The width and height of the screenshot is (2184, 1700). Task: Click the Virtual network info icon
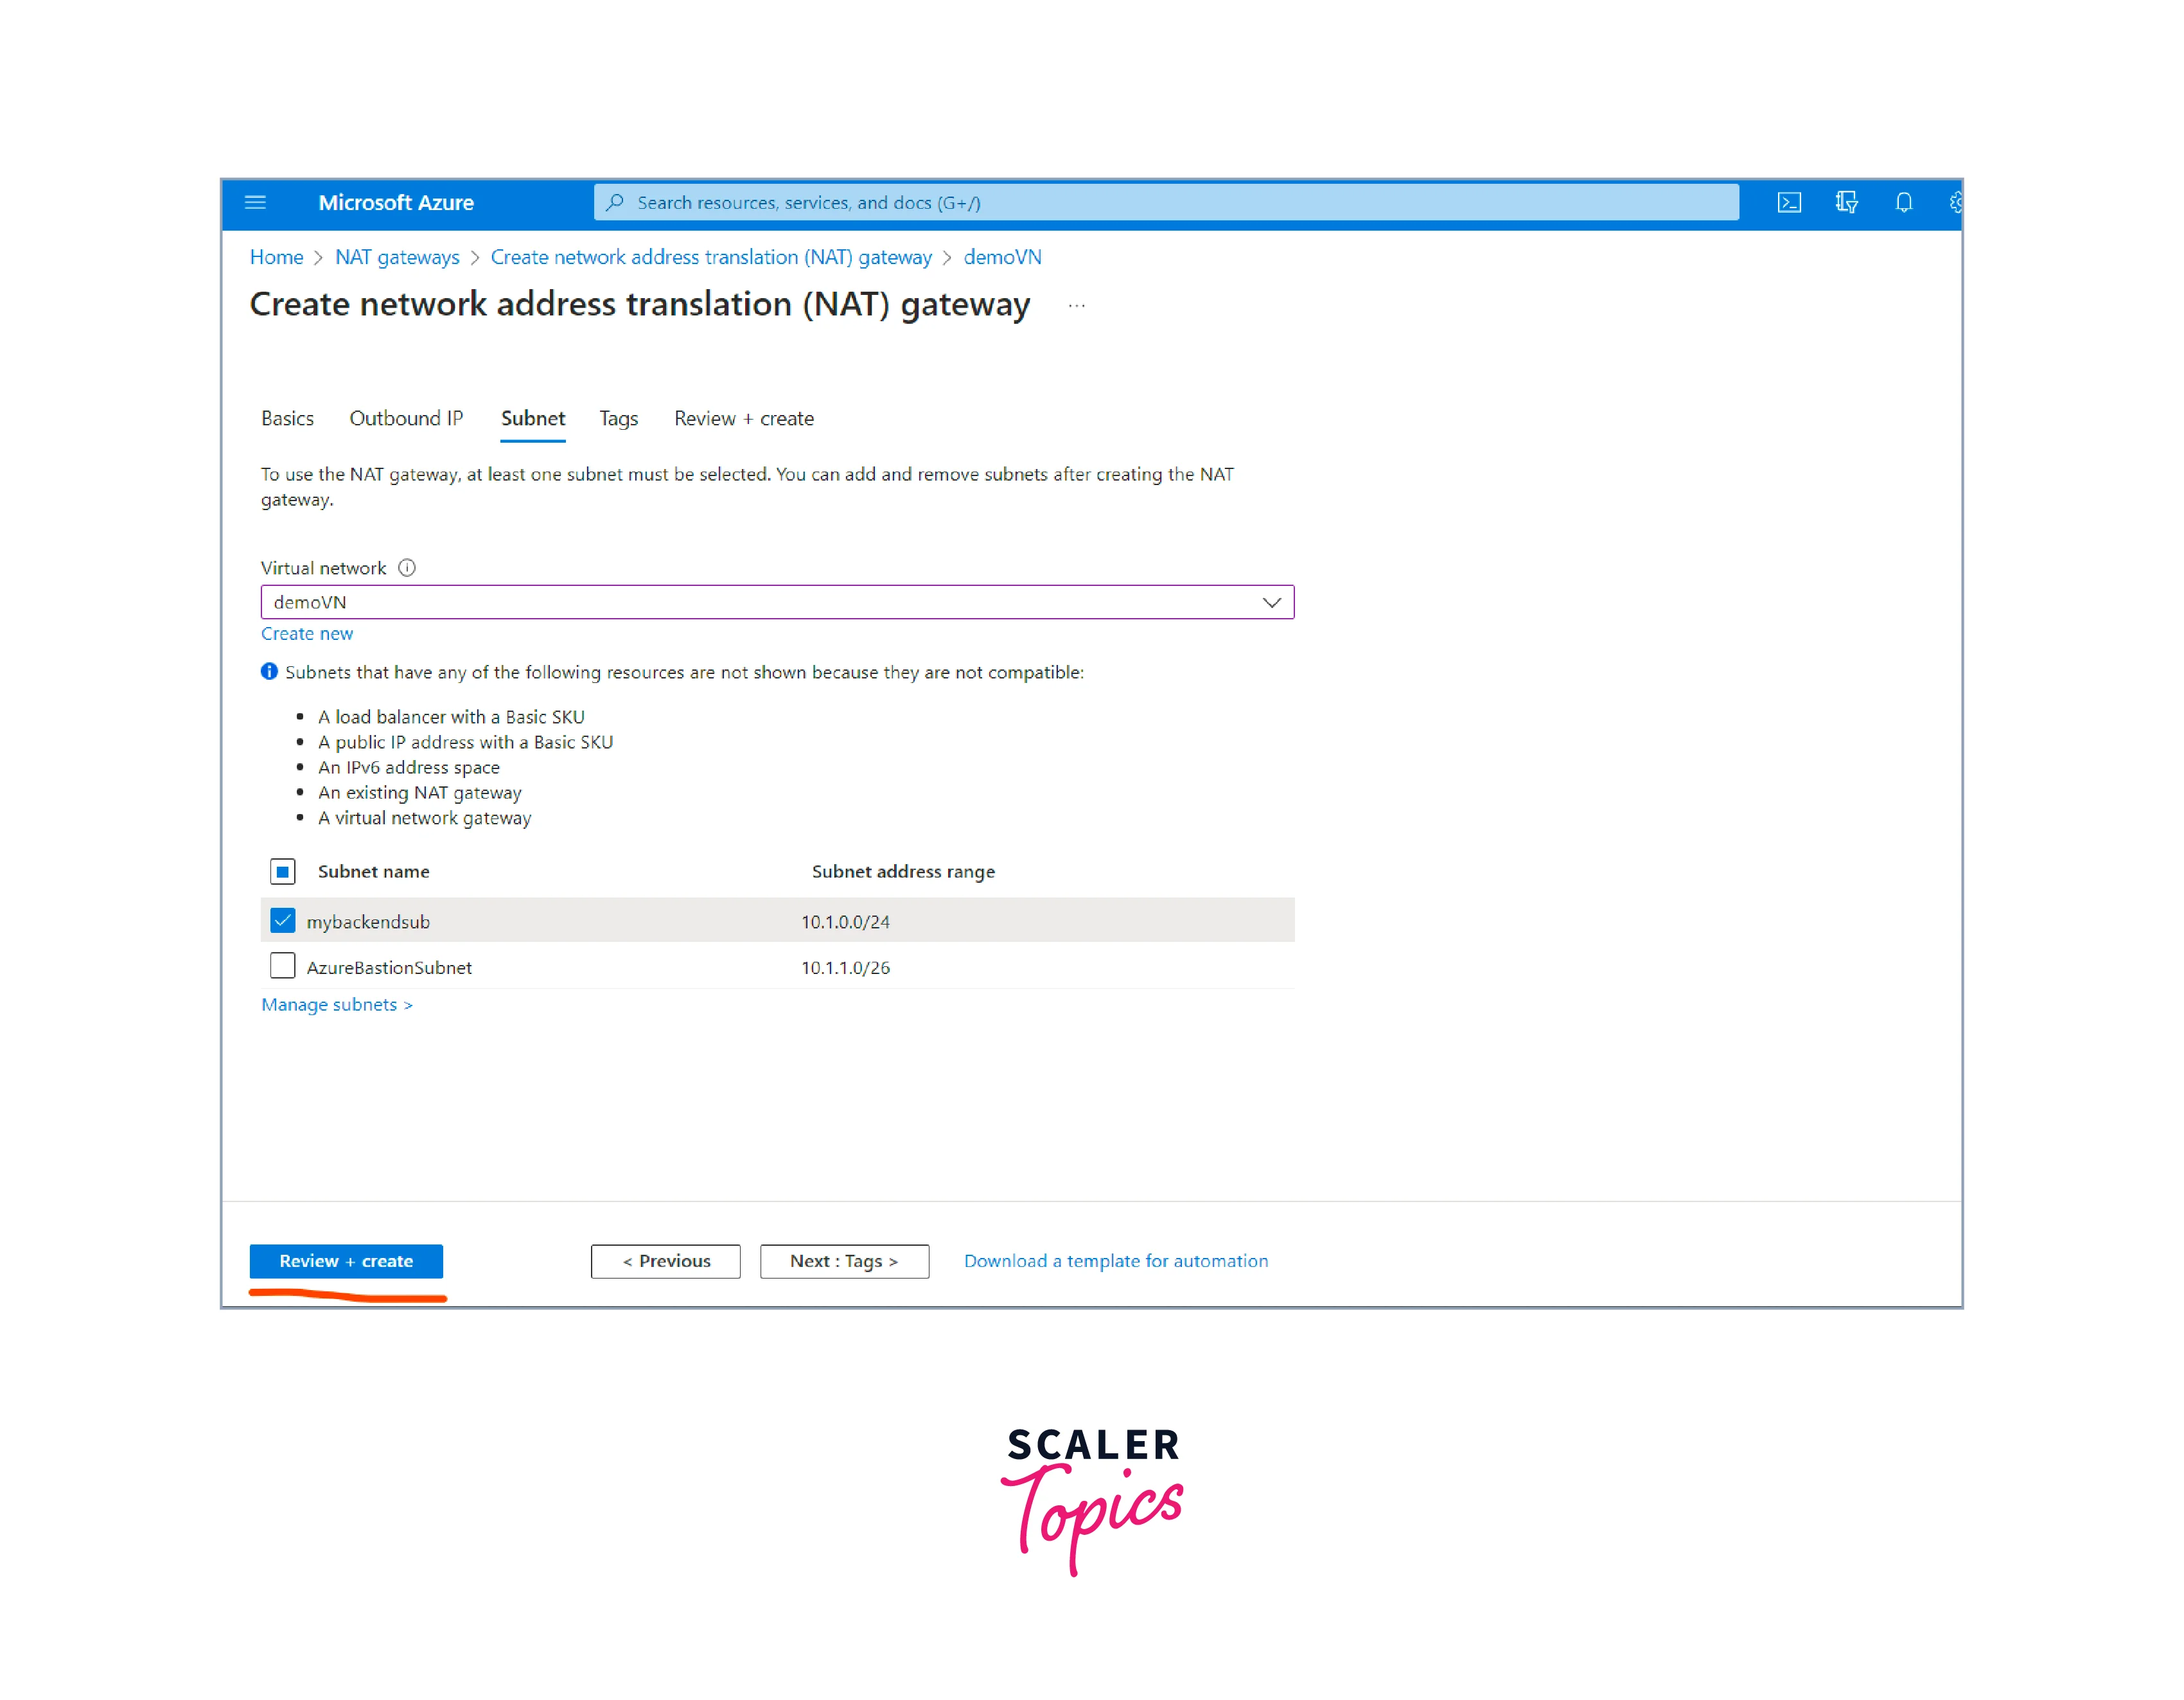[407, 568]
